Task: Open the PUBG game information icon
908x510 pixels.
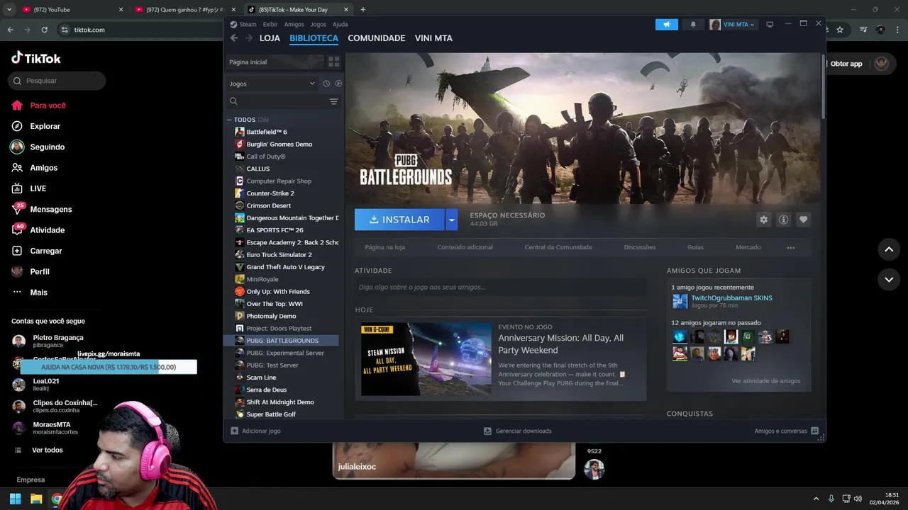Action: 783,220
